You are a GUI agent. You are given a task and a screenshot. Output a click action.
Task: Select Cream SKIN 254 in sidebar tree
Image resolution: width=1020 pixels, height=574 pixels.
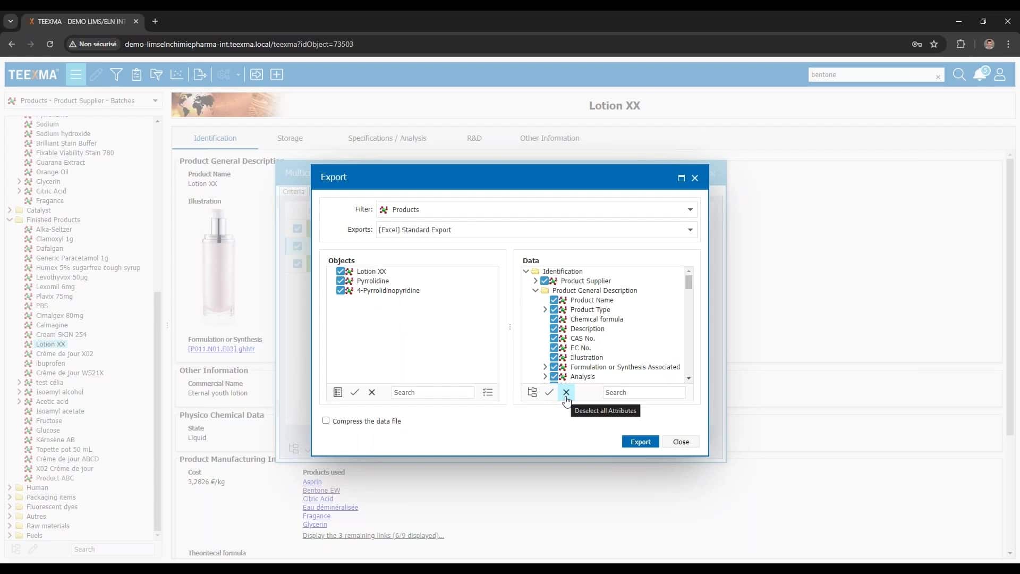(x=61, y=334)
